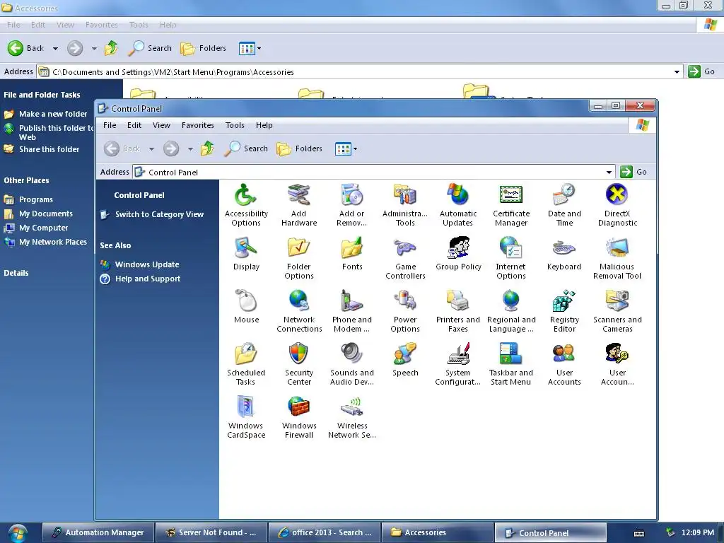This screenshot has width=724, height=543.
Task: Click the Control Panel address field
Action: [x=374, y=173]
